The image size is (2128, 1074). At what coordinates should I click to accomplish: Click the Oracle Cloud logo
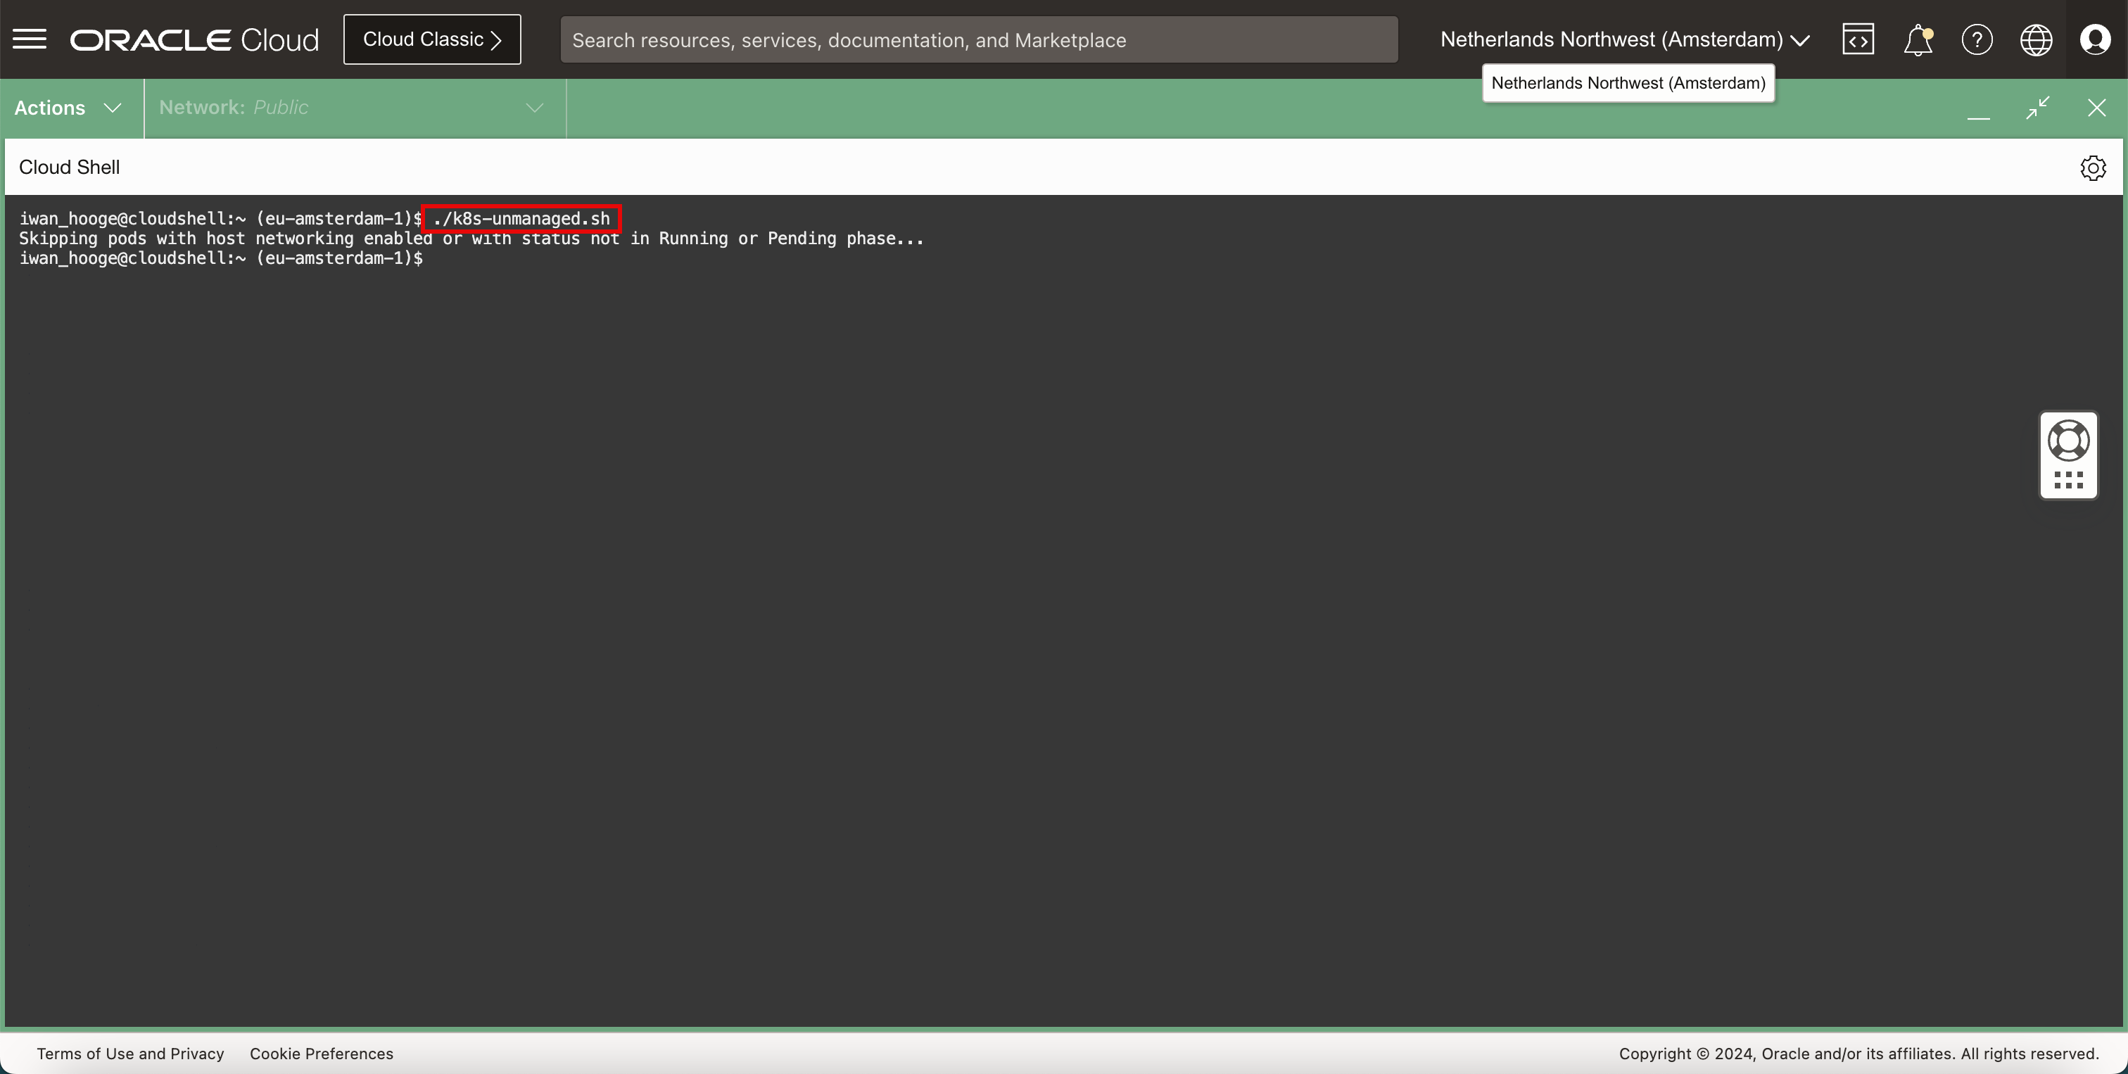(x=194, y=39)
